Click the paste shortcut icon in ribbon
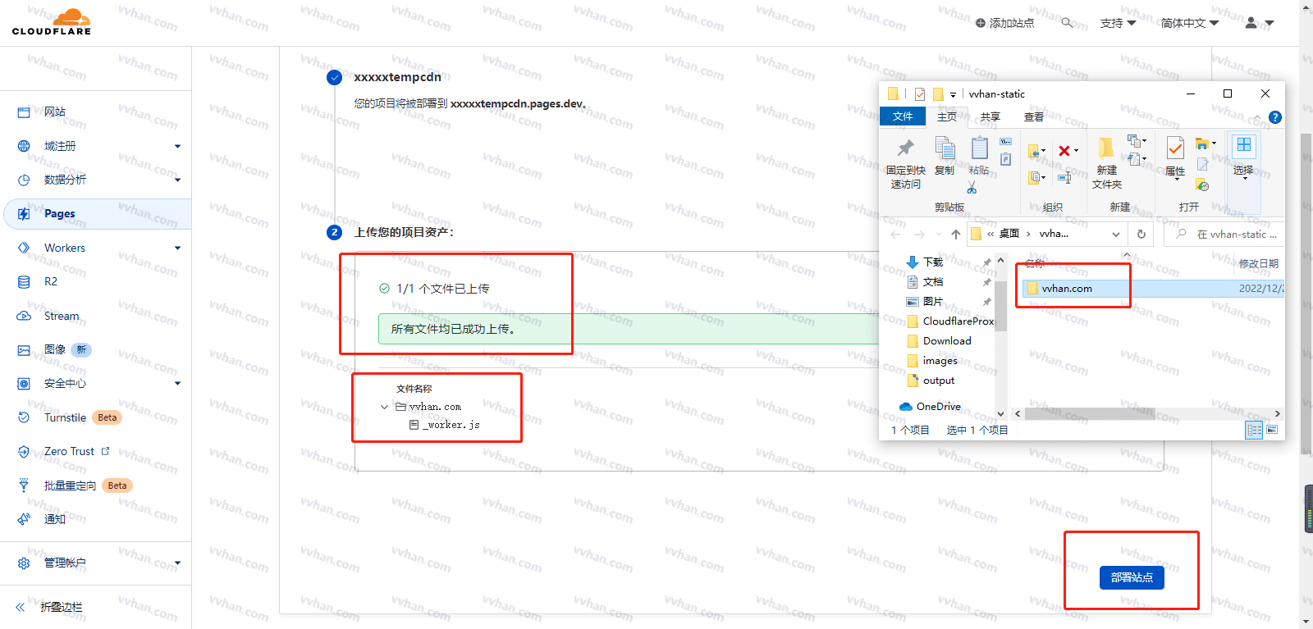 tap(1005, 159)
